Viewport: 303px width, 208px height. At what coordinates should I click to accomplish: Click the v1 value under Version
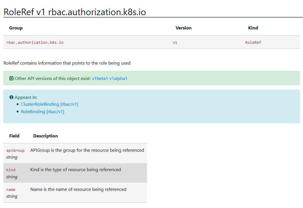pyautogui.click(x=175, y=42)
